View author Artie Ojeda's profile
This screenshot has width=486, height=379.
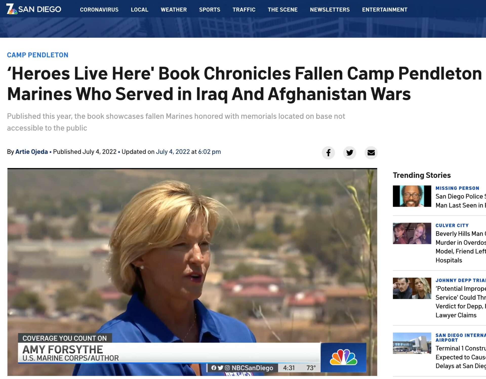(32, 152)
